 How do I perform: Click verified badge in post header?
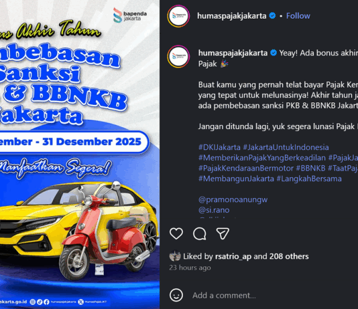click(x=272, y=15)
